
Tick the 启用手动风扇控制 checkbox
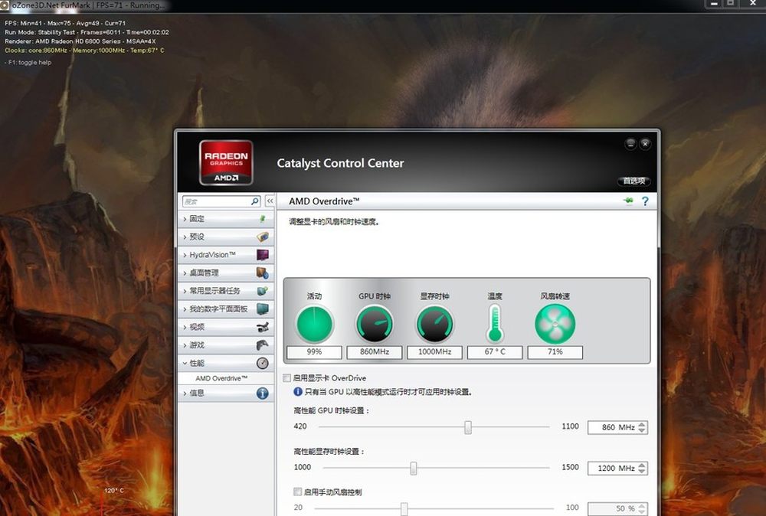point(297,491)
